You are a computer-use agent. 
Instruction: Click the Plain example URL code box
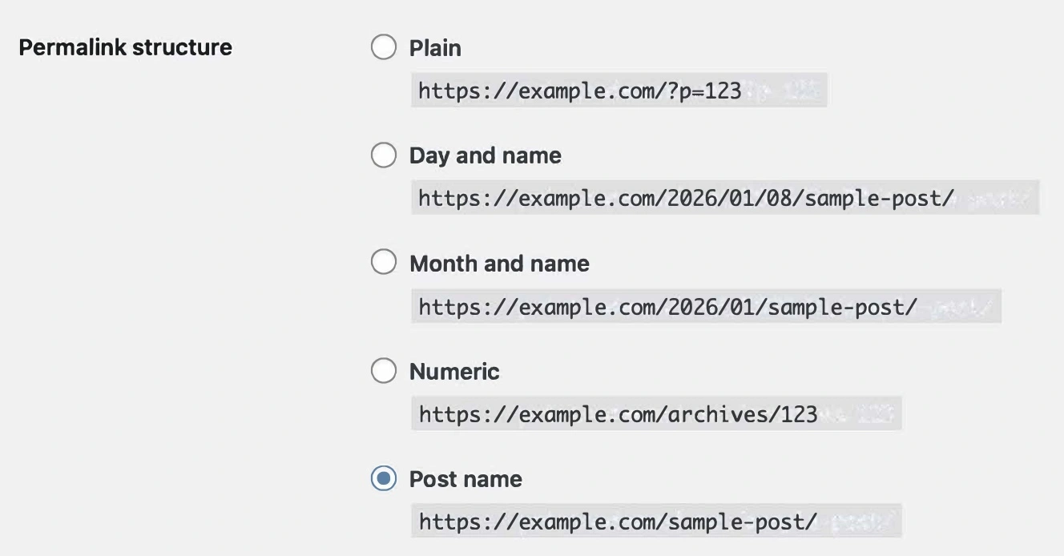click(x=618, y=91)
